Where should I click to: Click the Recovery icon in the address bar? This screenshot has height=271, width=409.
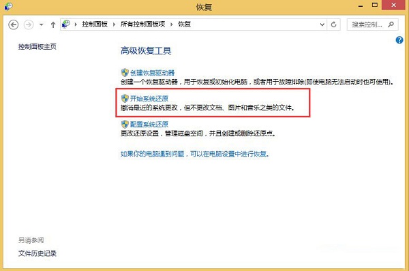click(x=66, y=25)
